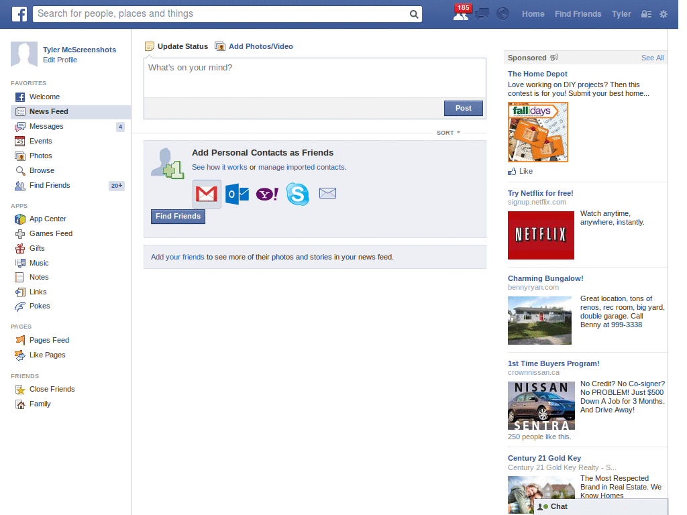Viewport: 687px width, 515px height.
Task: Click the bungalow house ad image
Action: (x=539, y=321)
